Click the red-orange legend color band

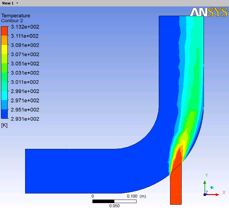tap(5, 31)
